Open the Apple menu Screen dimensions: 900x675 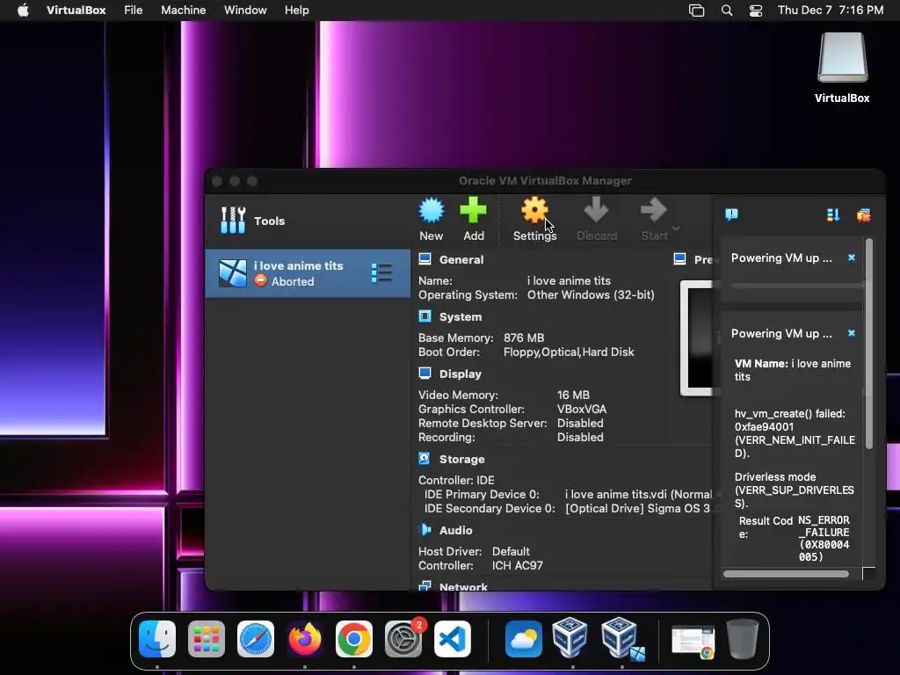coord(23,11)
